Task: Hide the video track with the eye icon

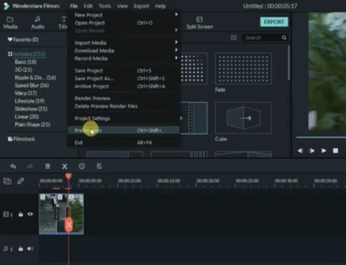Action: [x=30, y=214]
